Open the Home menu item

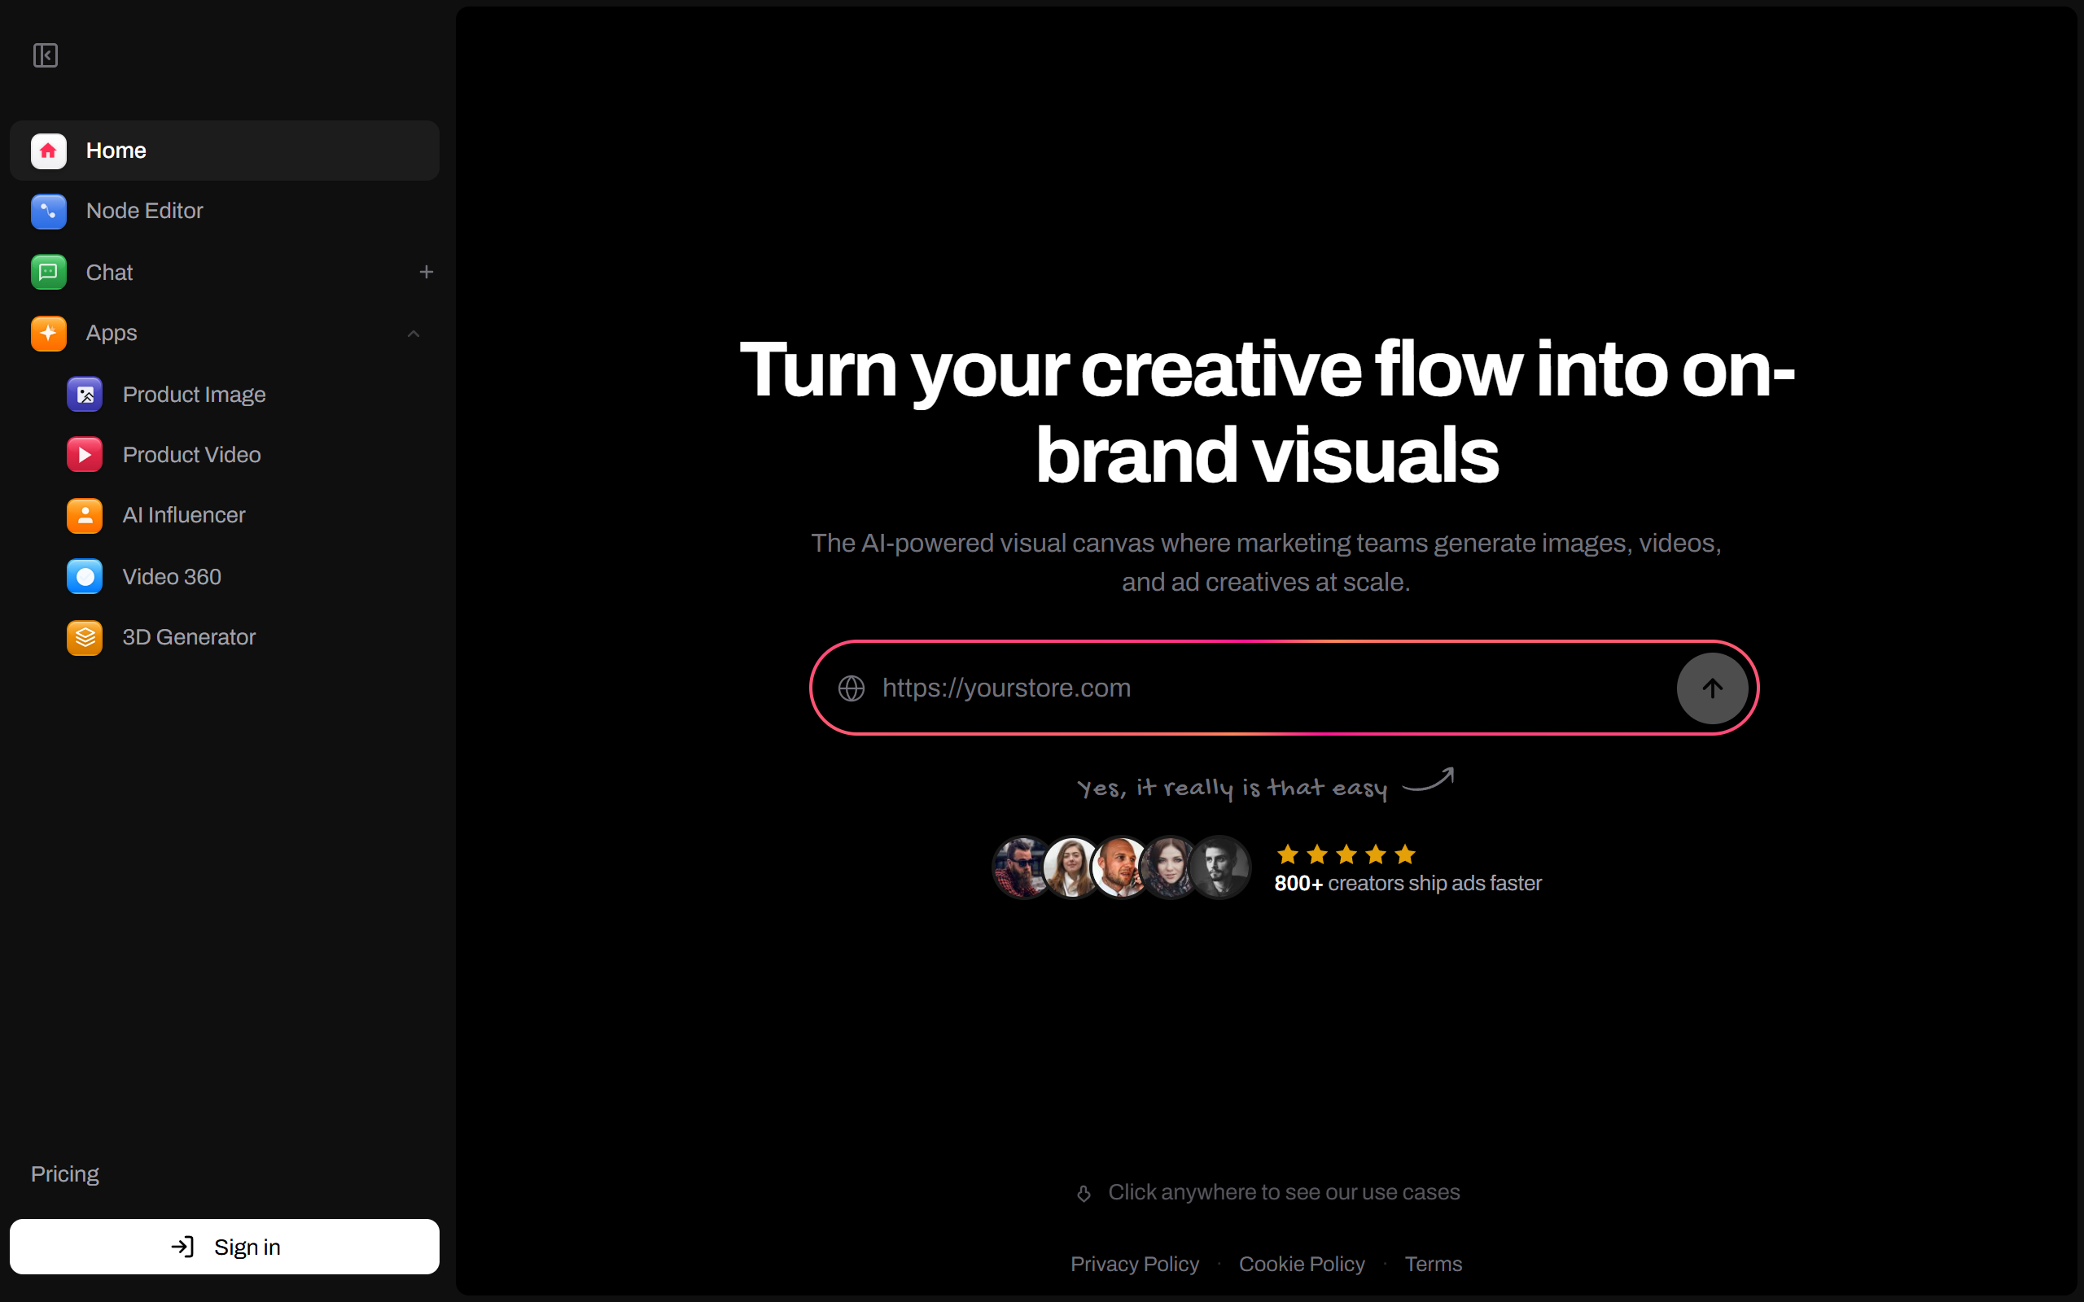(x=225, y=151)
